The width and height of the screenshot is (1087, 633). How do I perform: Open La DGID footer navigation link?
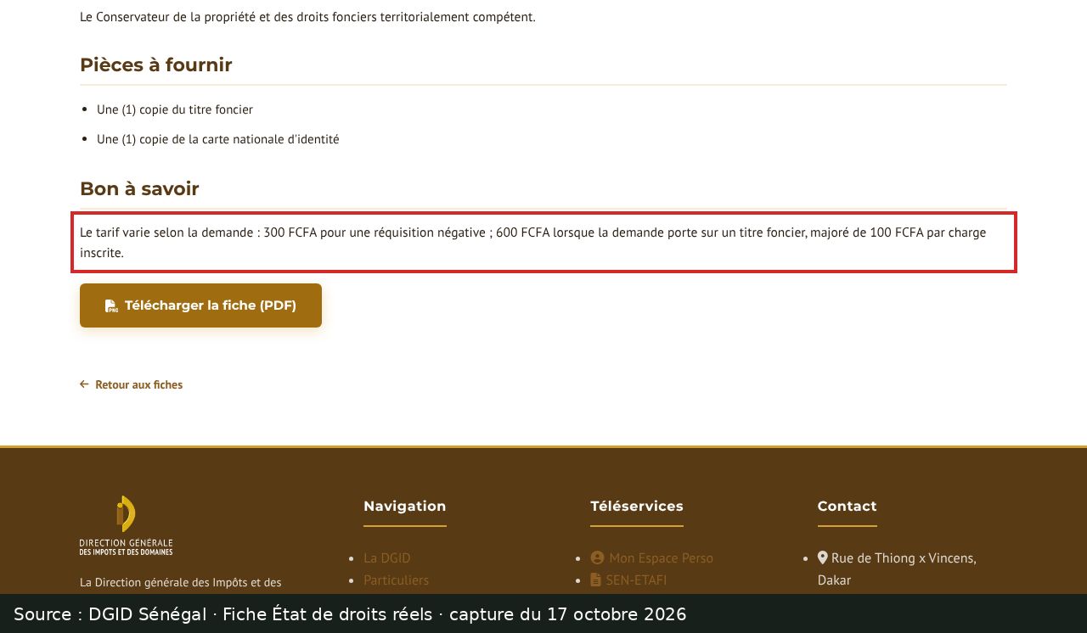(387, 557)
